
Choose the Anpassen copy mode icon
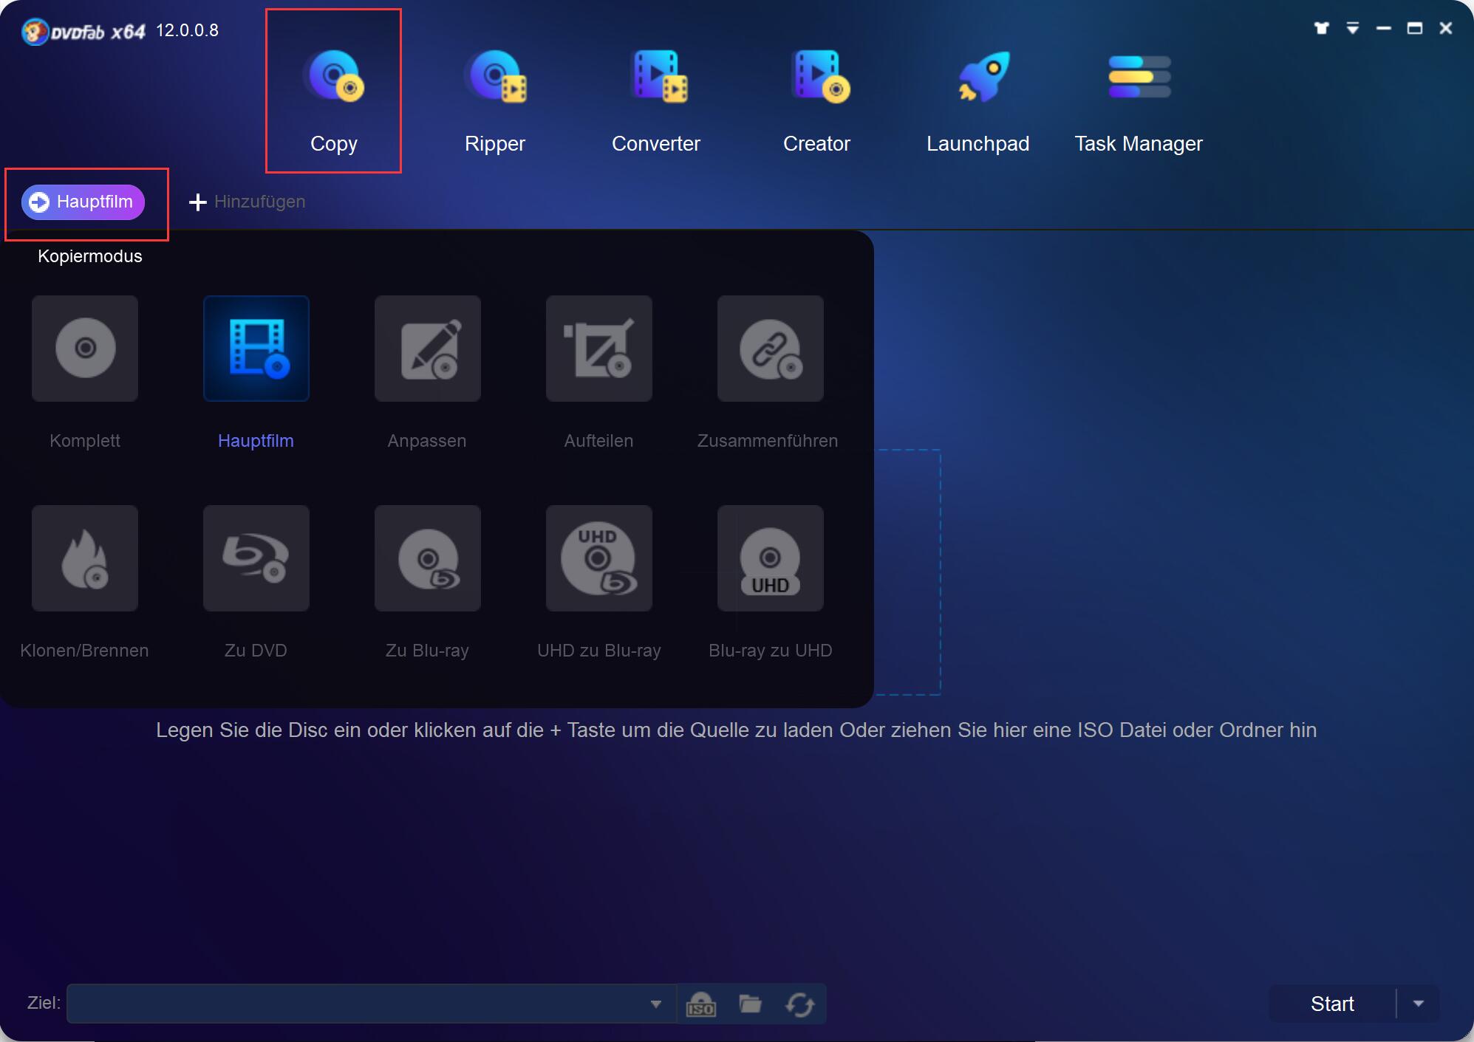tap(428, 349)
